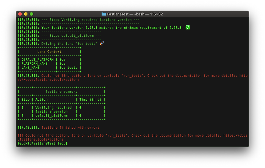The width and height of the screenshot is (265, 168).
Task: Click the DEFAULT_PLATFORM table row label
Action: pos(37,60)
